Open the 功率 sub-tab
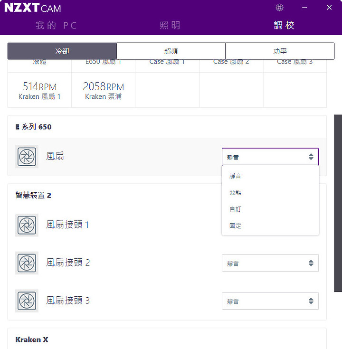This screenshot has height=349, width=342. point(280,51)
